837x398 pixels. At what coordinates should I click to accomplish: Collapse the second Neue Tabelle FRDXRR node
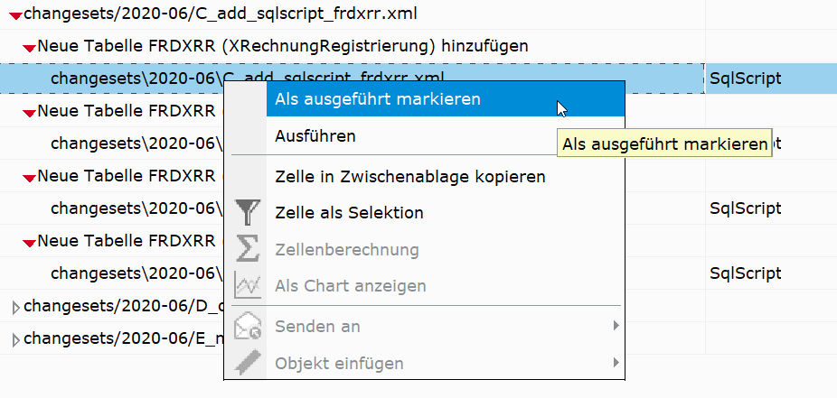(29, 112)
